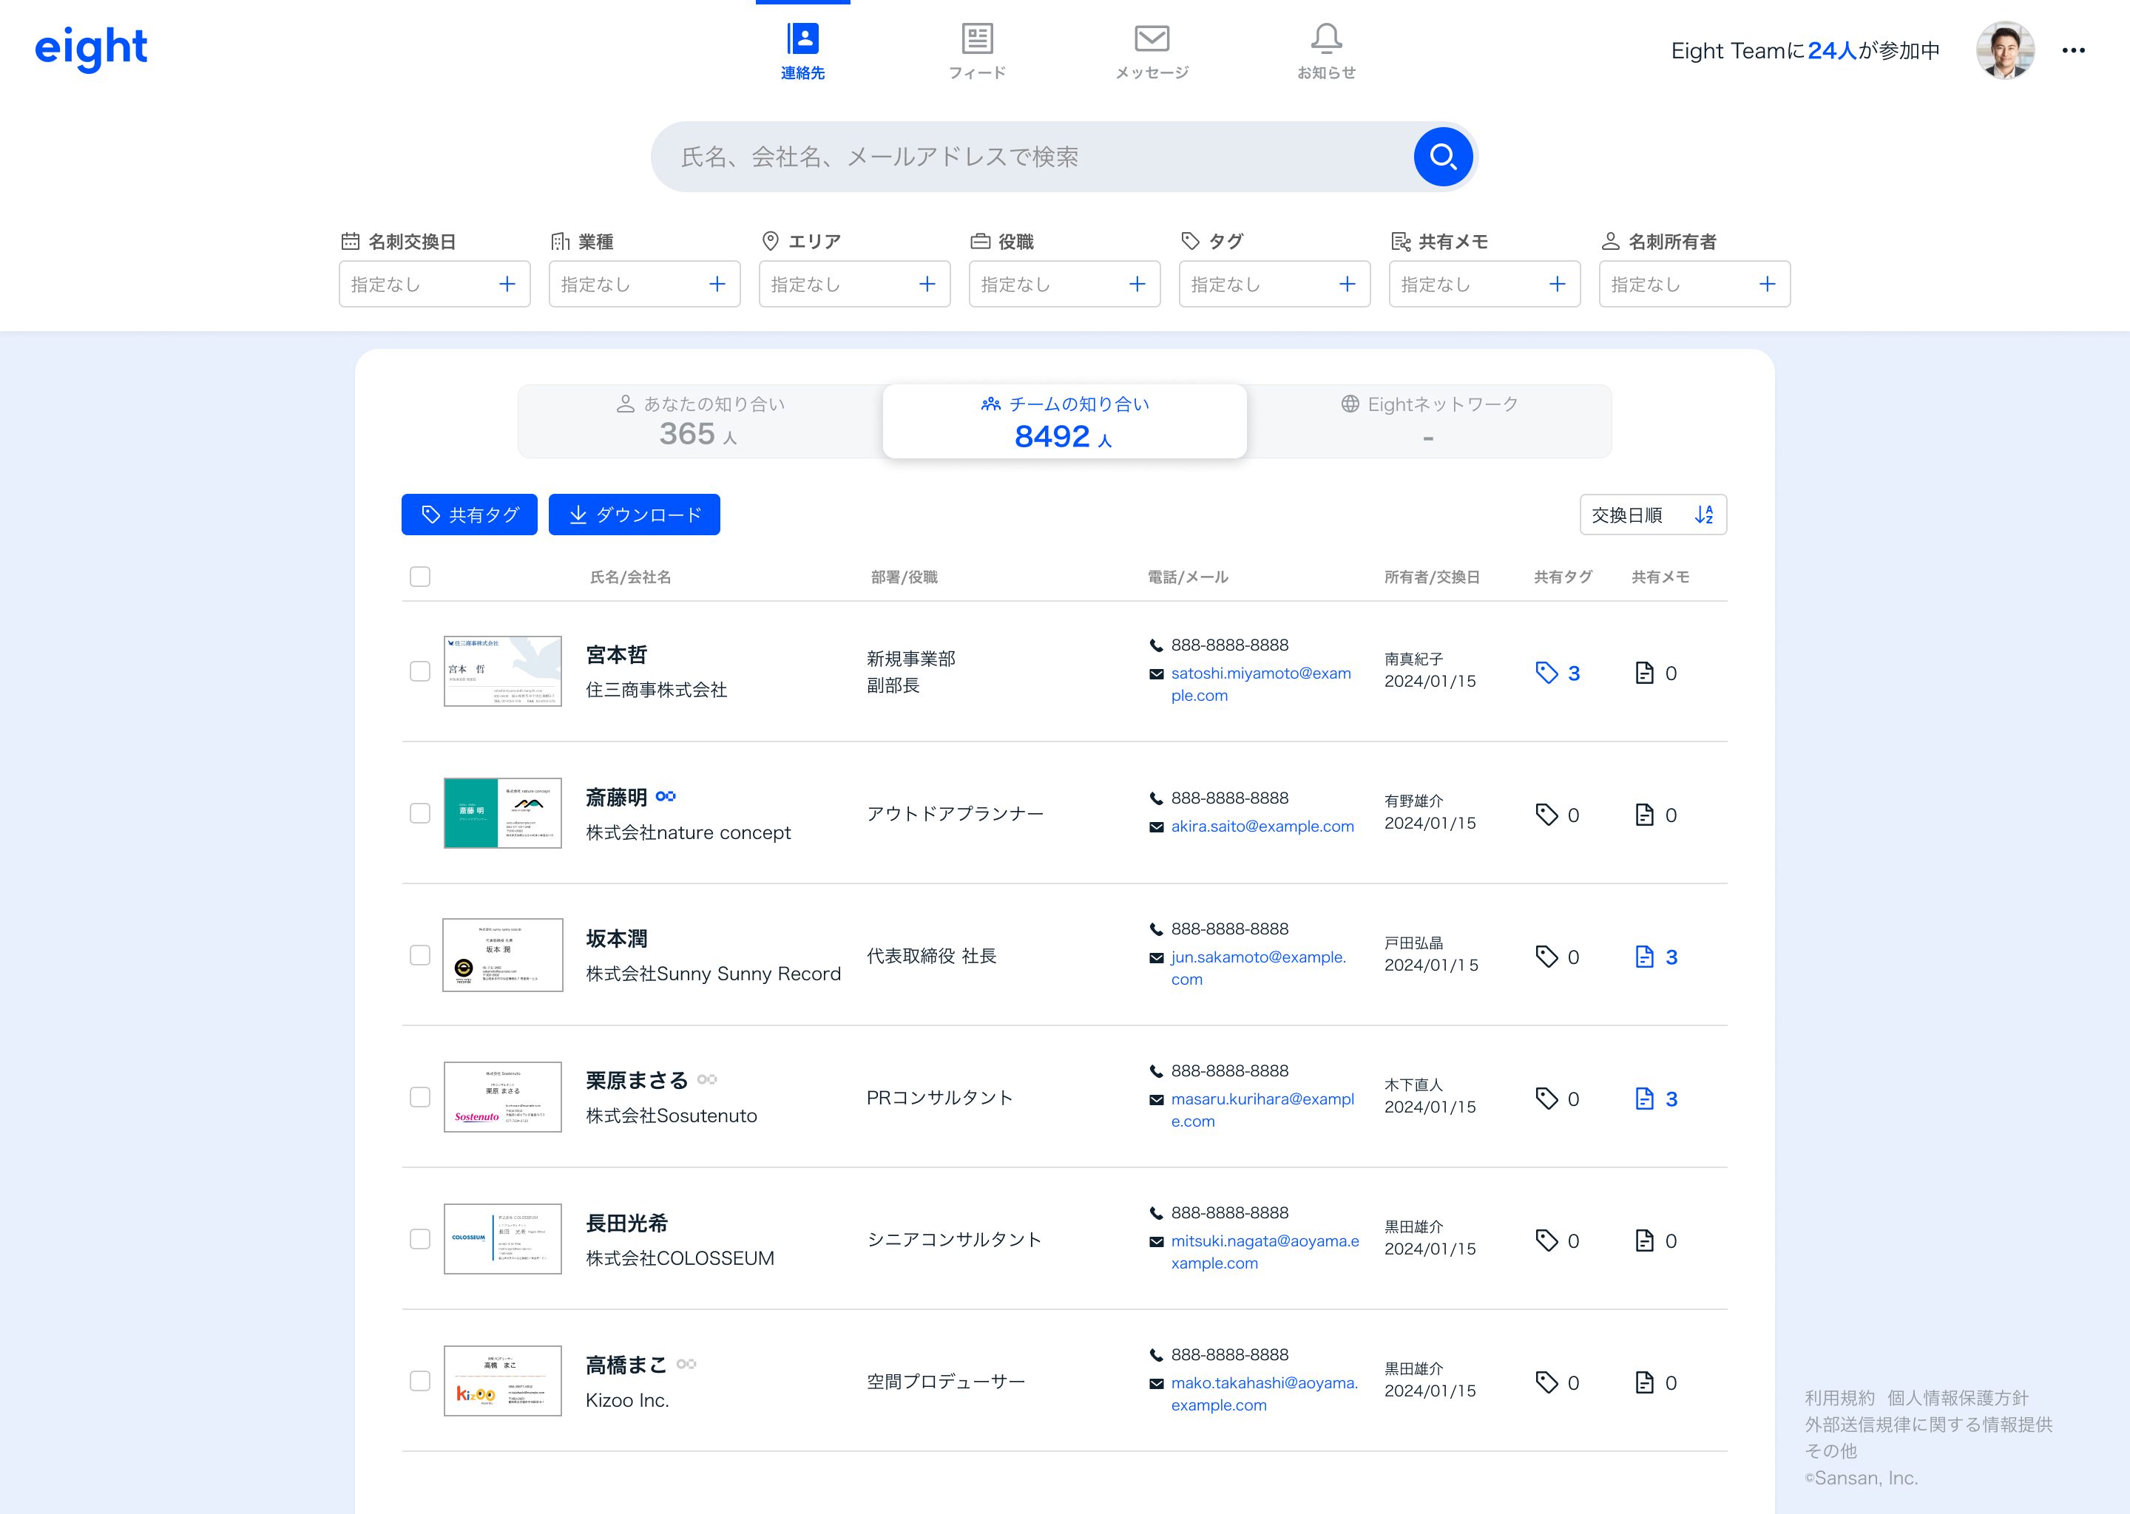Expand the 名刺交換日 filter selector
This screenshot has height=1514, width=2130.
click(x=433, y=285)
